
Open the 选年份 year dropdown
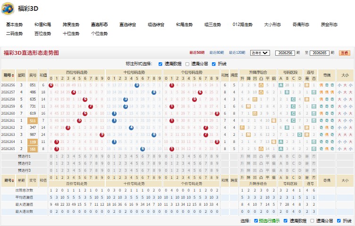[260, 53]
